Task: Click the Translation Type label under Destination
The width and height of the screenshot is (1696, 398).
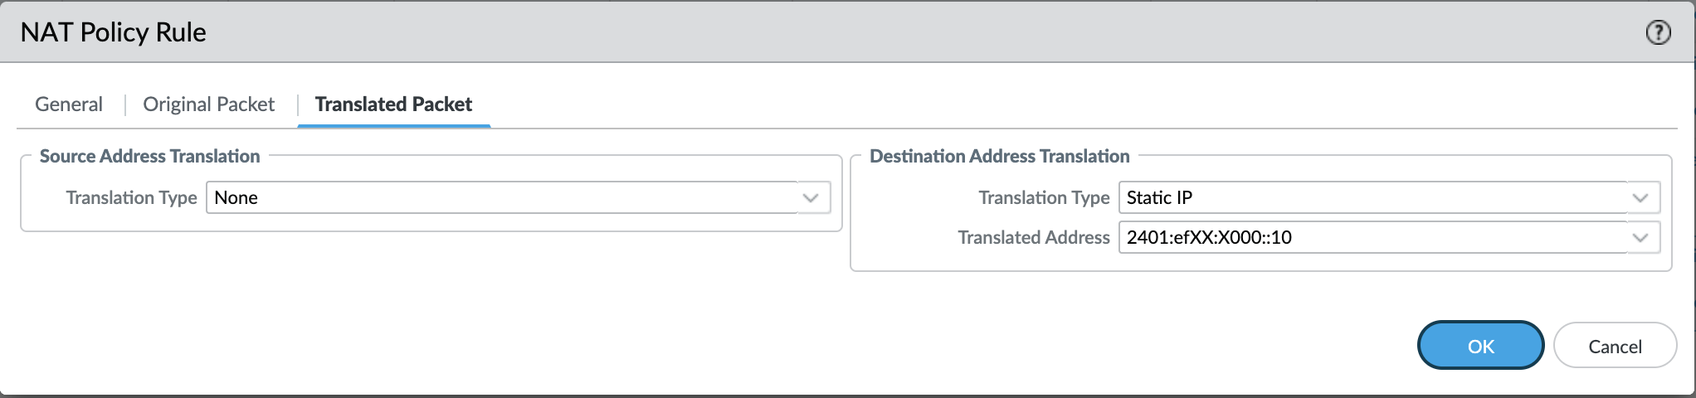Action: [x=1043, y=198]
